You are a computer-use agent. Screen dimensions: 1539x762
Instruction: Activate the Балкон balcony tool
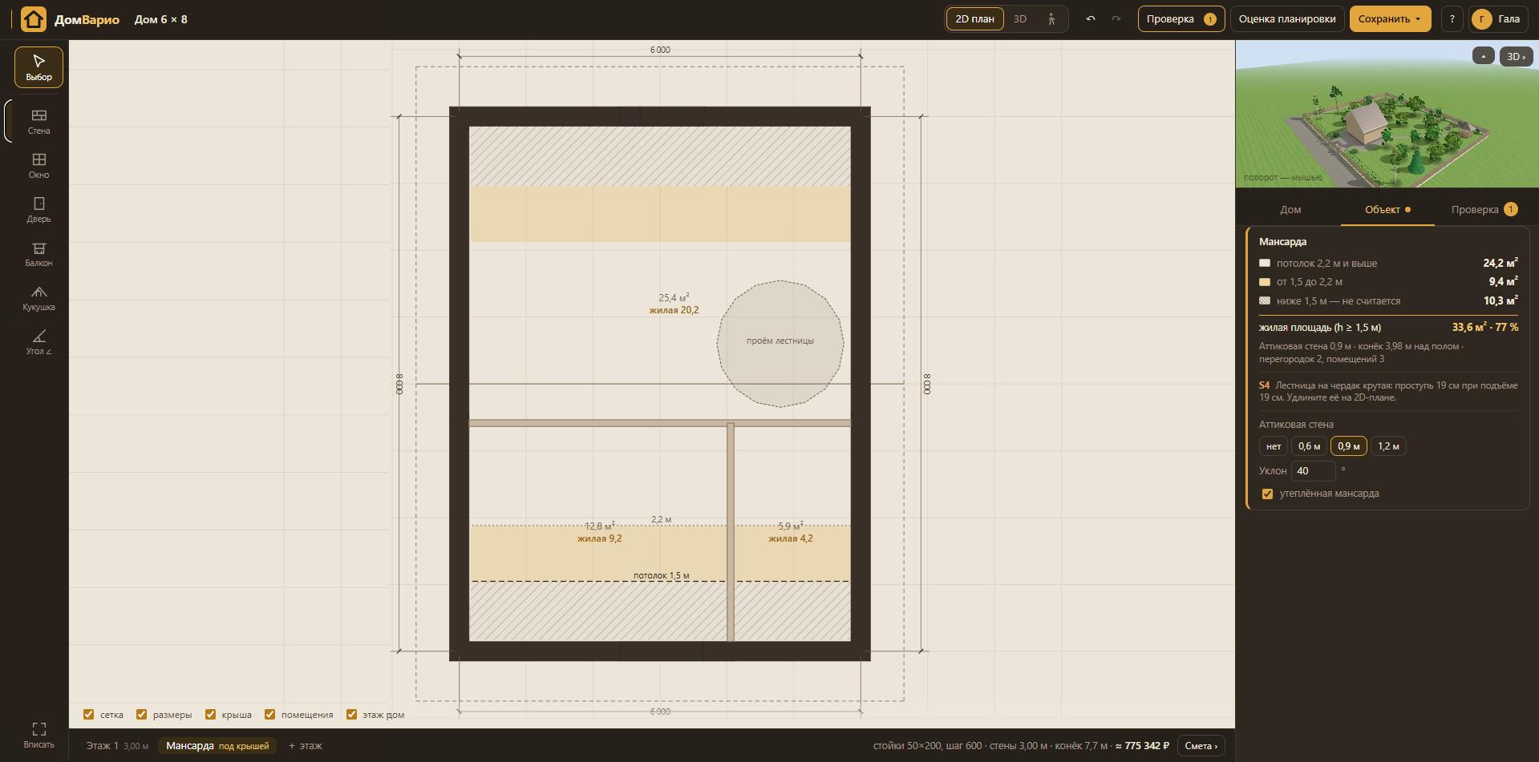(x=38, y=253)
